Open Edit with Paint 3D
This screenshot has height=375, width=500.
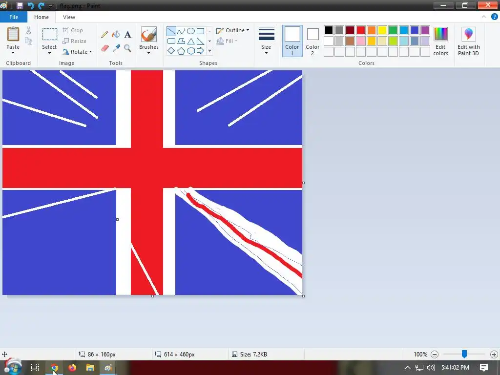pyautogui.click(x=468, y=42)
